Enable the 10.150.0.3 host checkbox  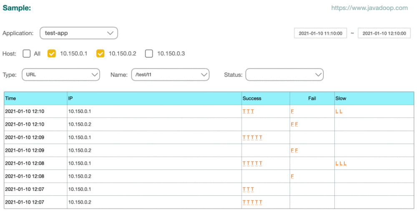coord(149,54)
